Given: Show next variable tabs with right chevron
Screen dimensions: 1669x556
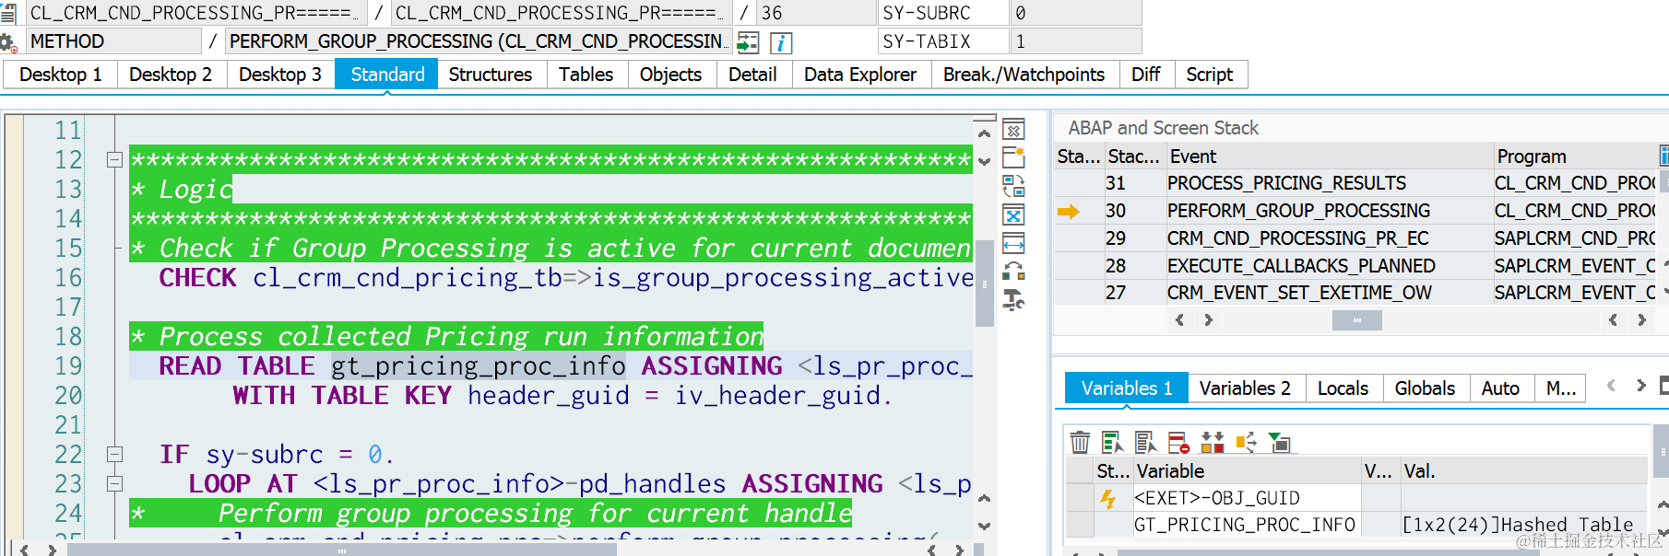Looking at the screenshot, I should 1640,386.
